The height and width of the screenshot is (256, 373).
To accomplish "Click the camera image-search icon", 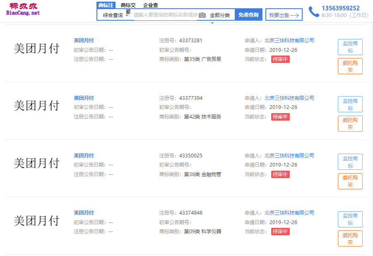I will (x=202, y=15).
